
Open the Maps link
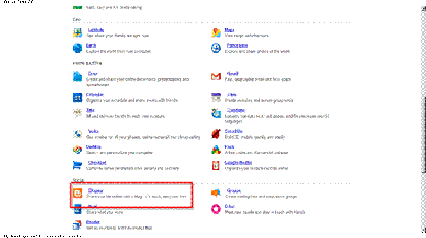[229, 30]
